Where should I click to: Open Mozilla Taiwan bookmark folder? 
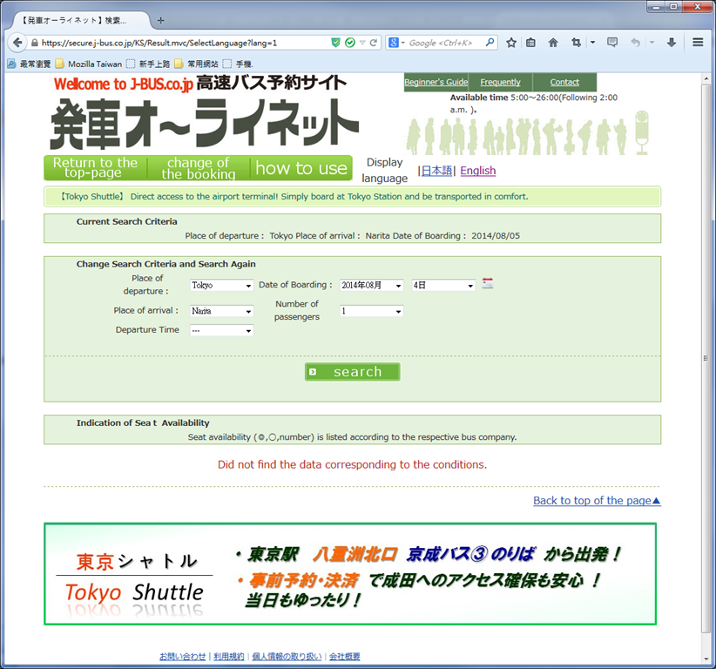click(89, 64)
